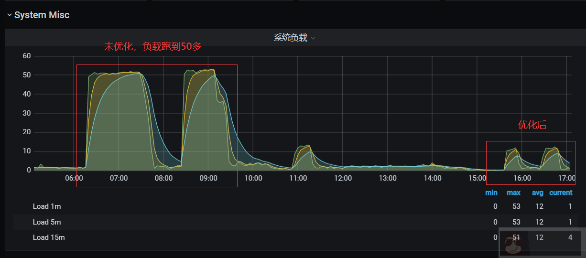Click the 优化后 red annotation label

point(532,125)
